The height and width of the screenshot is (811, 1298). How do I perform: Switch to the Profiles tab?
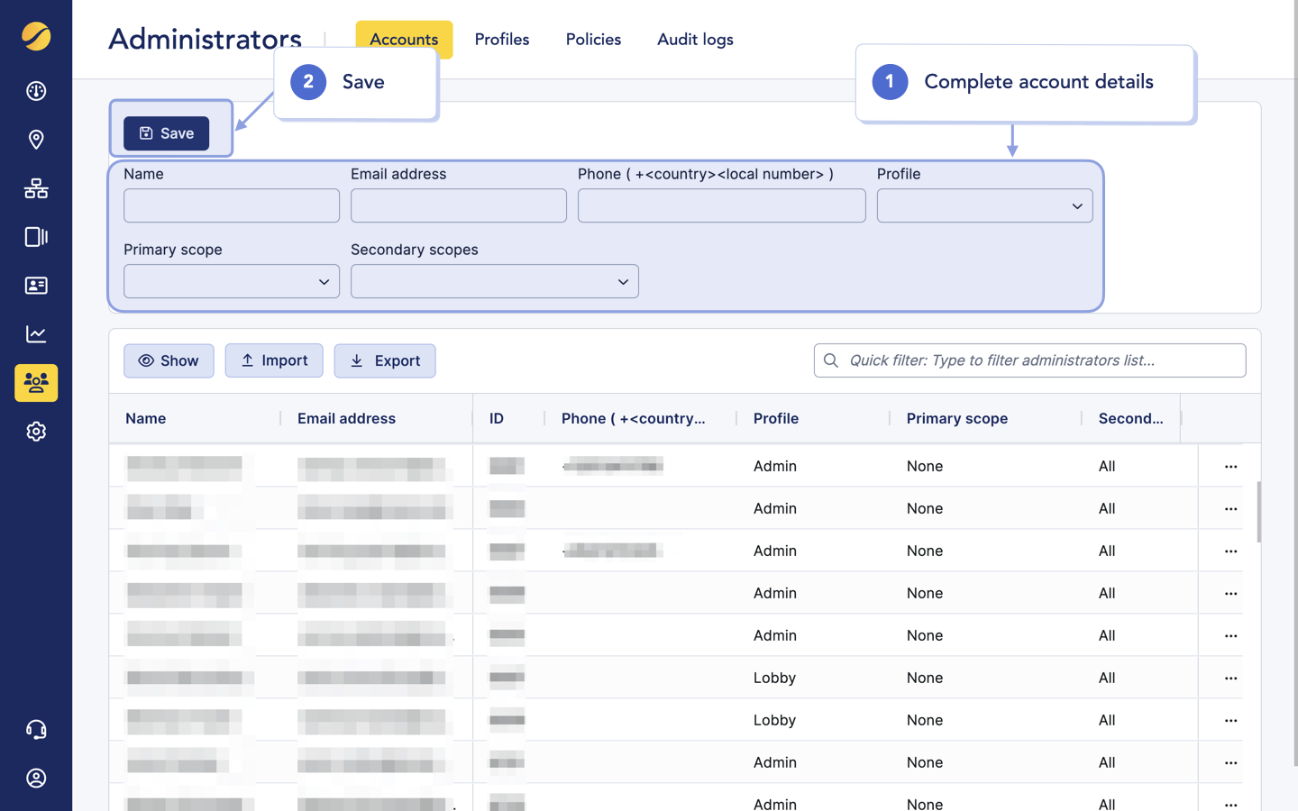(x=502, y=39)
